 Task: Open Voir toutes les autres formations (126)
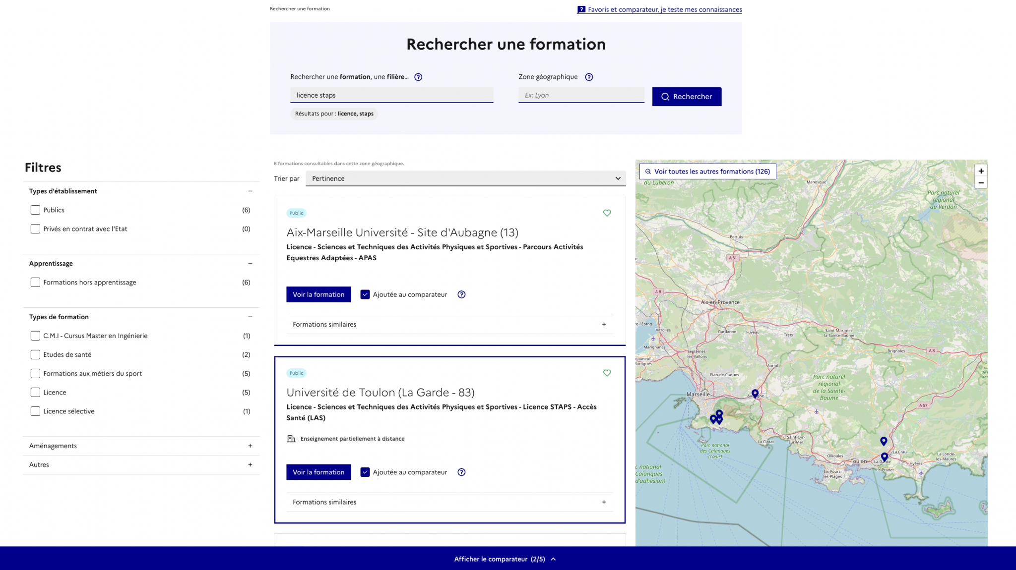[x=707, y=171]
